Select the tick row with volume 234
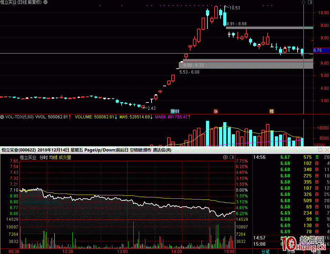Screen dimensions: 330x254 291,213
